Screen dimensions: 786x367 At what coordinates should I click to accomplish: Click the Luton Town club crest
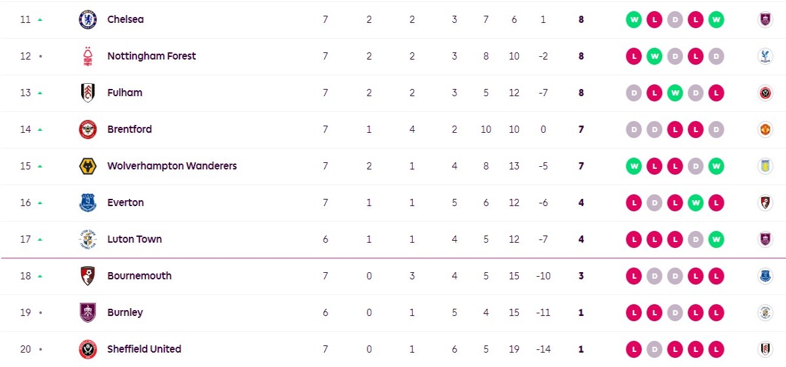88,239
